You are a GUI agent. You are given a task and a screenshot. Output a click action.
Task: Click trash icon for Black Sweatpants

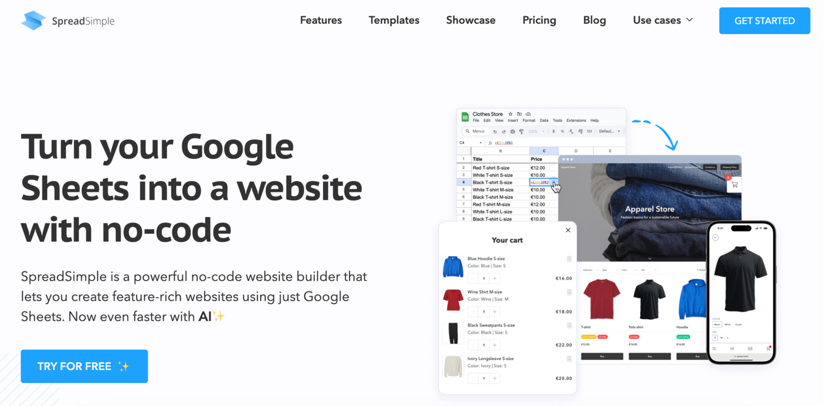tap(569, 326)
